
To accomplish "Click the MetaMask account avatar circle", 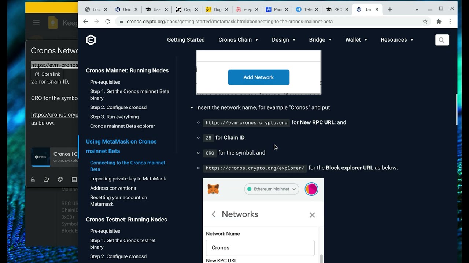I will 311,189.
